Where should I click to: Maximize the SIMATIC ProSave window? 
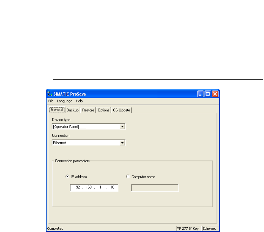(x=208, y=94)
